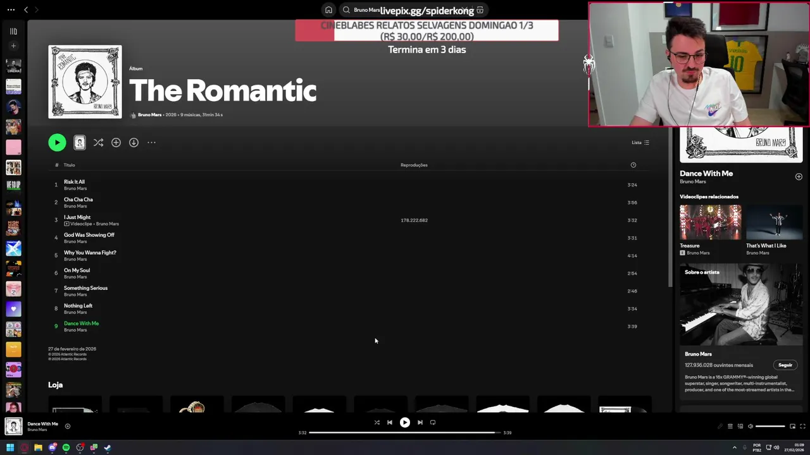Select track Cha Cha Cha
810x455 pixels.
tap(350, 202)
